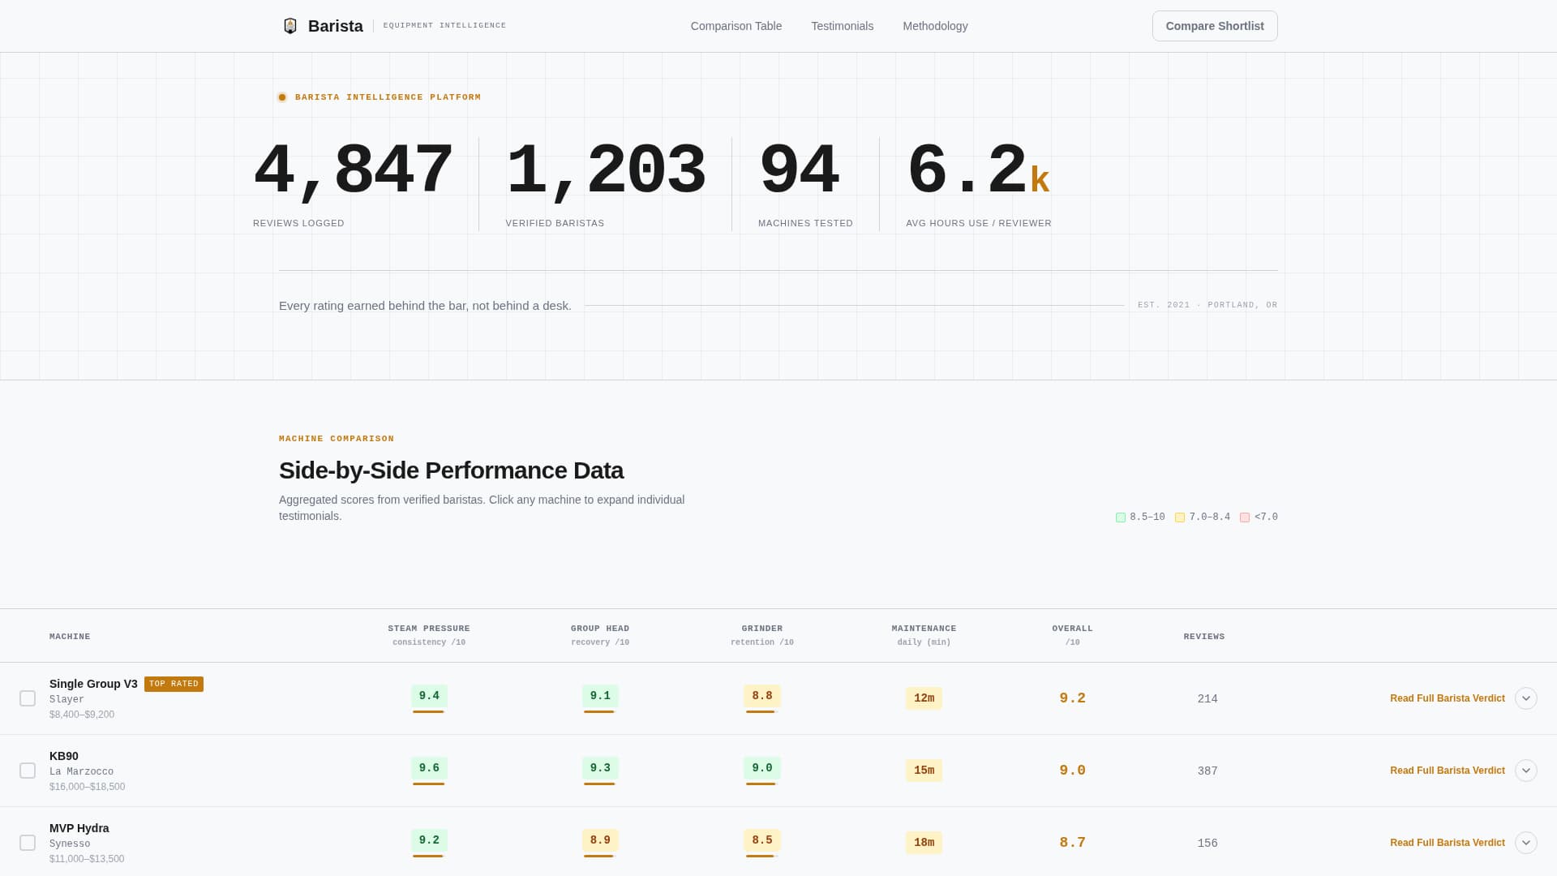The height and width of the screenshot is (876, 1557).
Task: Click the KB90 overall score 9.0
Action: [1072, 771]
